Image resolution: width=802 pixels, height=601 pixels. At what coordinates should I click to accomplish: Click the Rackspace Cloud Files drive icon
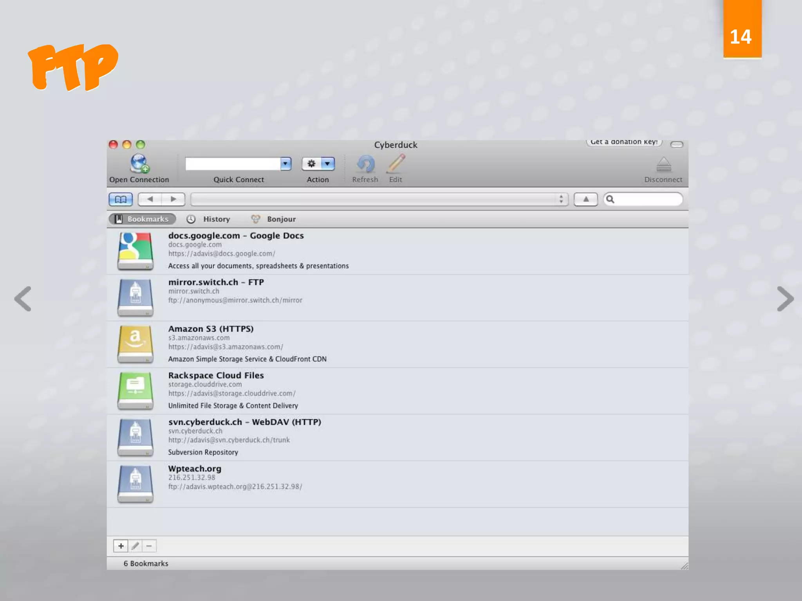coord(135,390)
